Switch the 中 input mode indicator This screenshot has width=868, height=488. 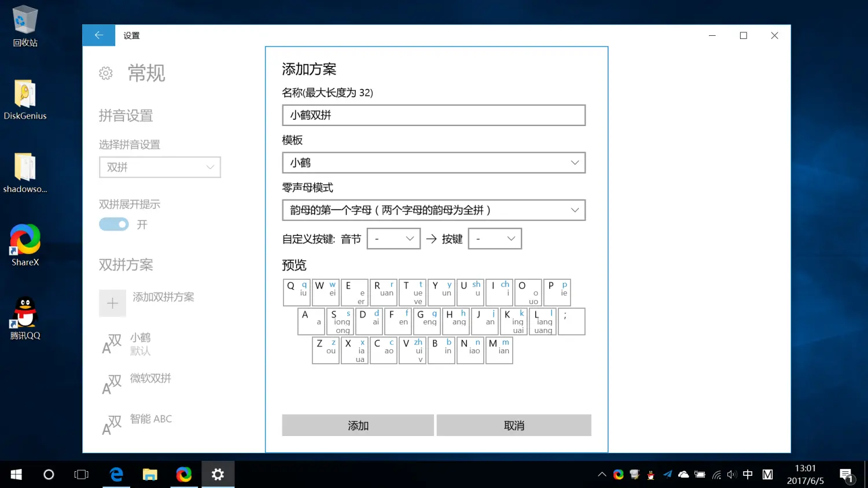(x=748, y=475)
